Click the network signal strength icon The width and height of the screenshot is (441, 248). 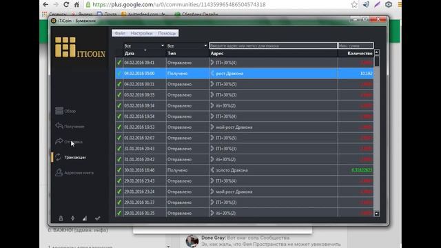pos(85,218)
